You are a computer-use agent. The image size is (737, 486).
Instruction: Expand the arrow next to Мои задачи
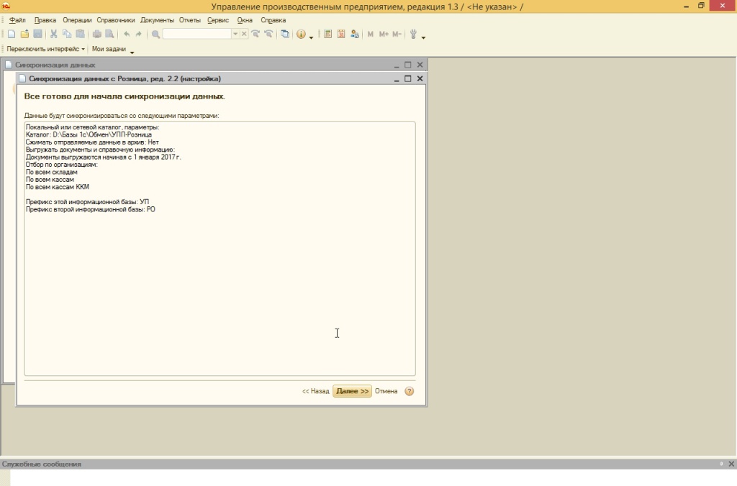pyautogui.click(x=132, y=50)
